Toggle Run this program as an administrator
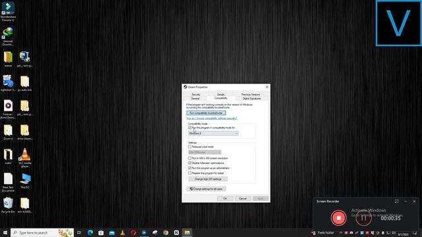 190,168
